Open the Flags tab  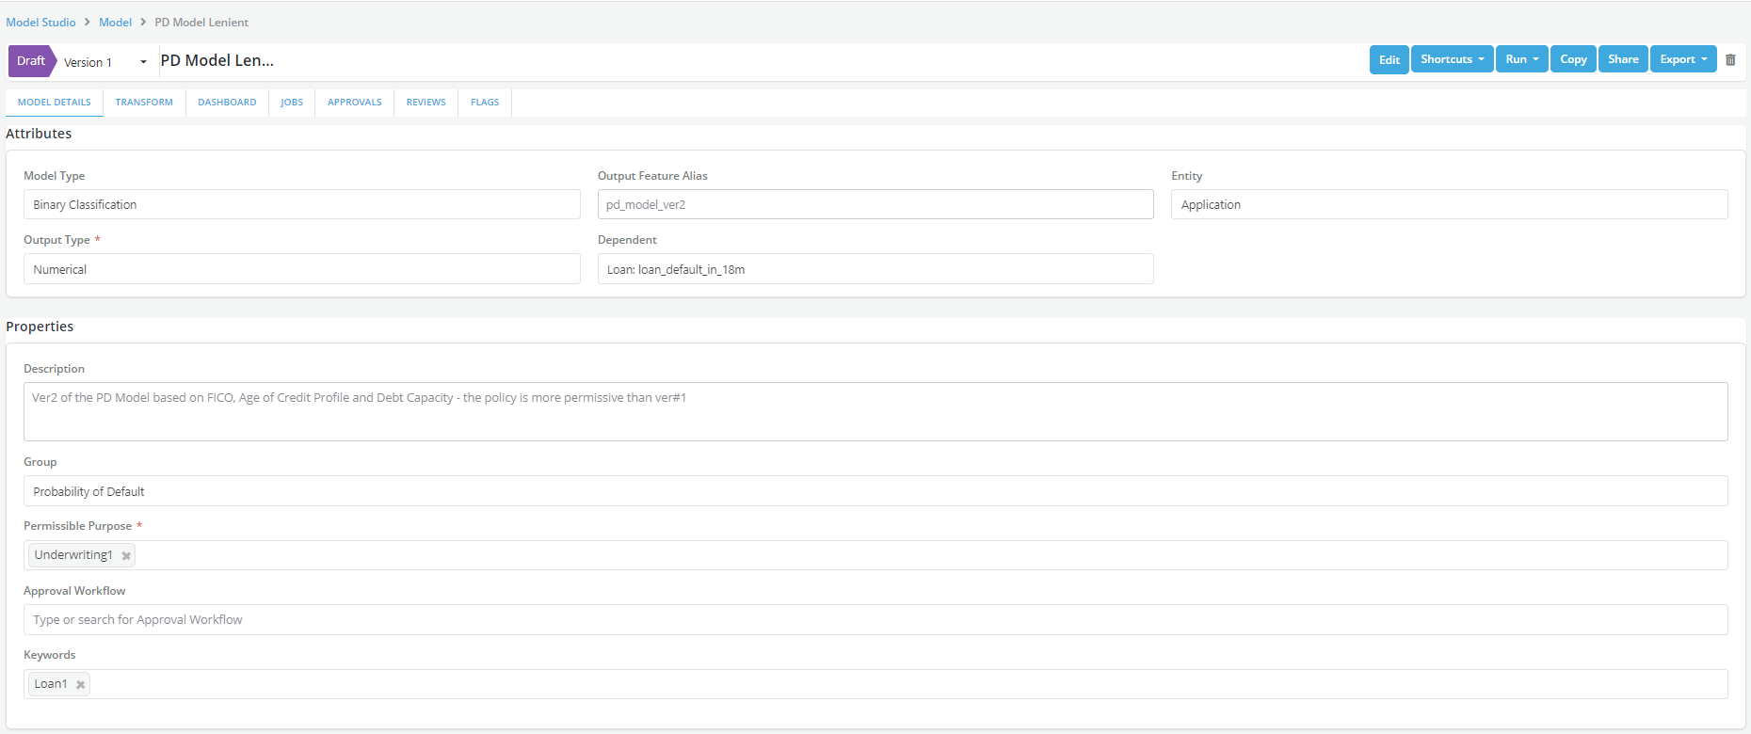485,103
